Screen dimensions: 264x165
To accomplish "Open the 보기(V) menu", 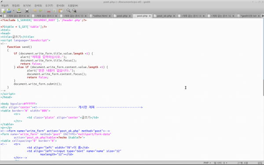I will click(x=27, y=6).
